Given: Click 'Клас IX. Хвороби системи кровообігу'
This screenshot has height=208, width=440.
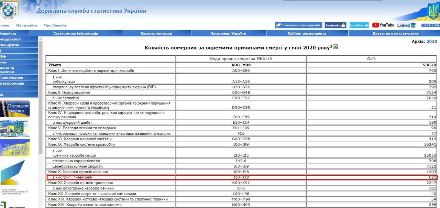Looking at the screenshot, I should coord(82,144).
